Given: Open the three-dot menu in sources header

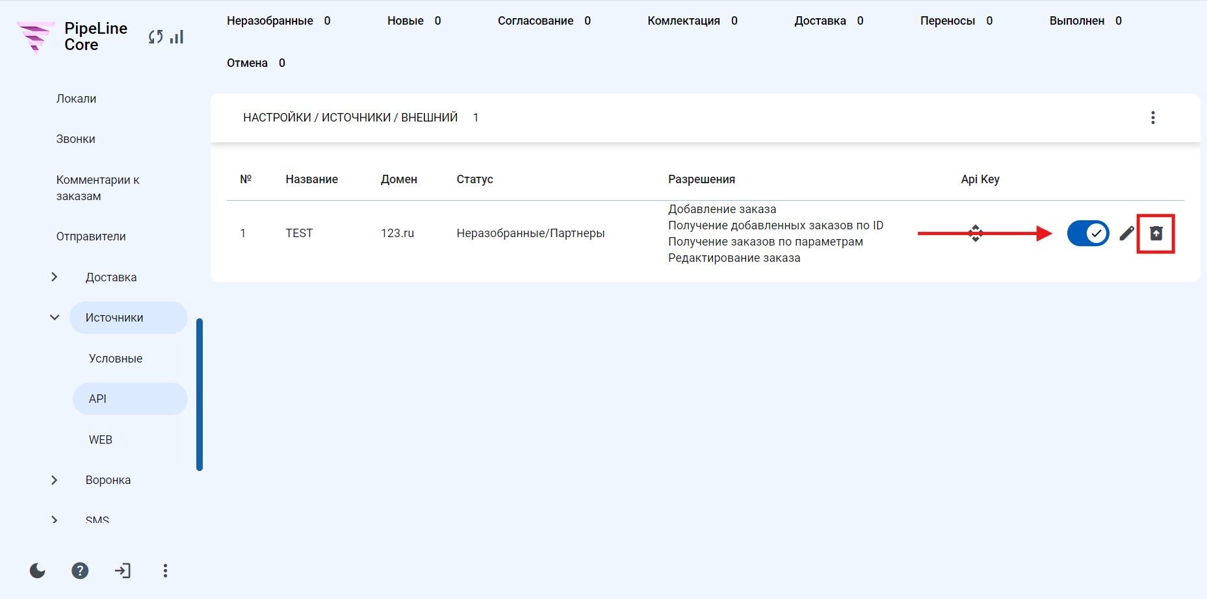Looking at the screenshot, I should click(x=1152, y=118).
